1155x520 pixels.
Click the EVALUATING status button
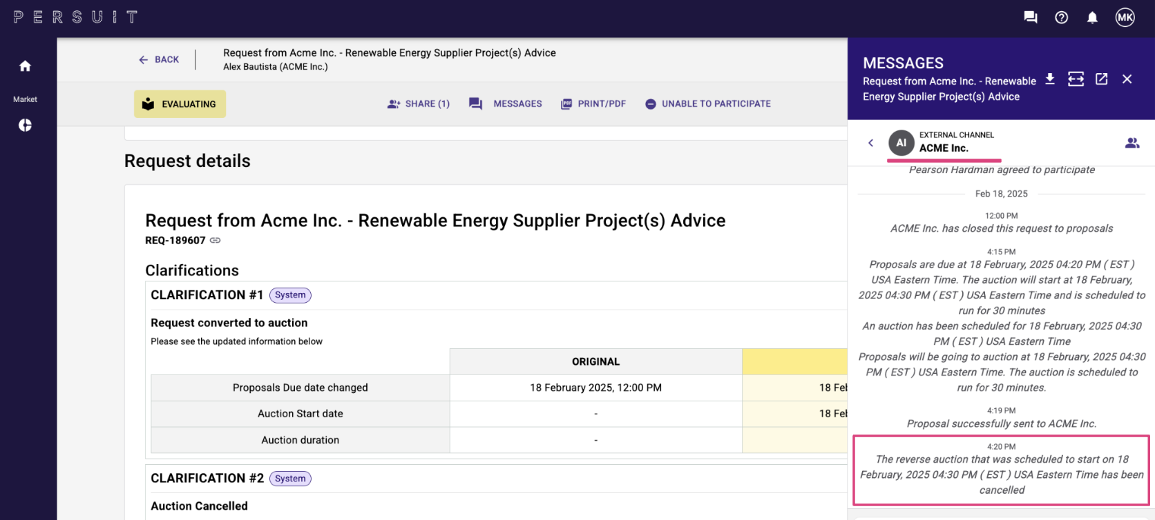[x=180, y=104]
